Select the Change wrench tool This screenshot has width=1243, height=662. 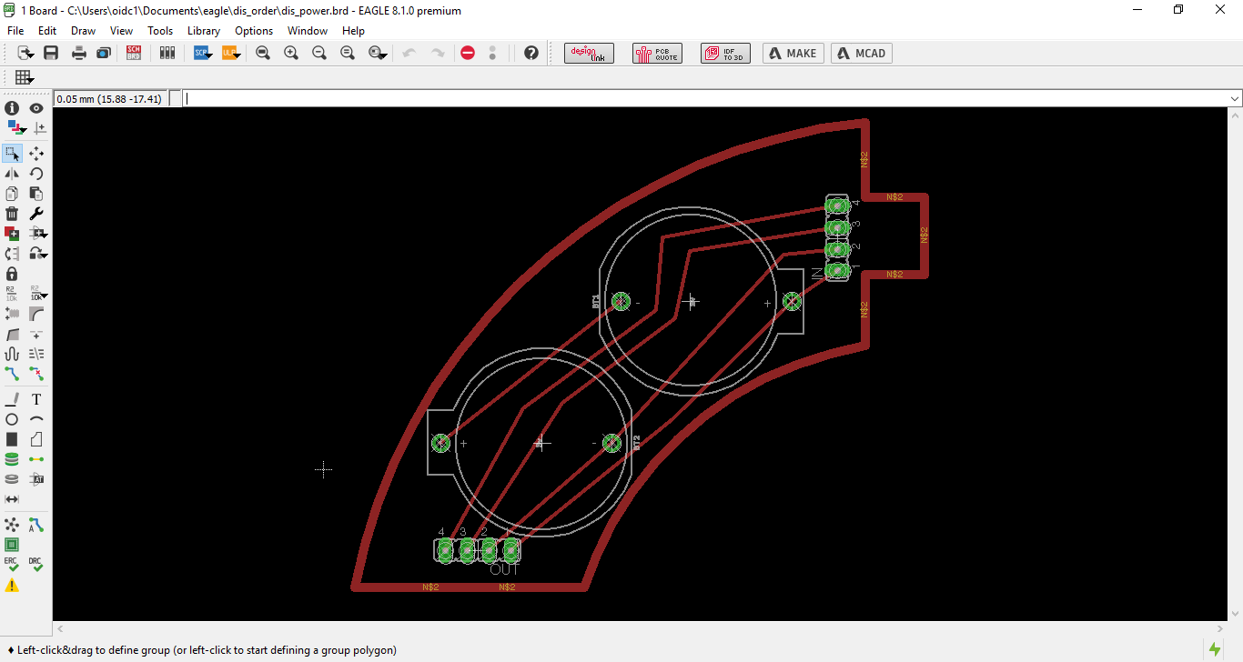(36, 214)
